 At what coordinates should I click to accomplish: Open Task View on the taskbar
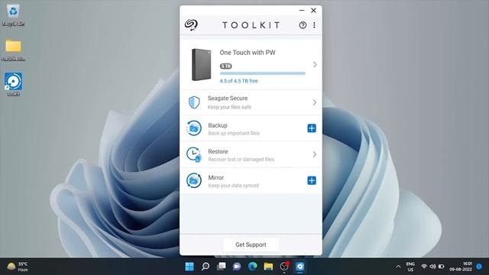(x=221, y=267)
